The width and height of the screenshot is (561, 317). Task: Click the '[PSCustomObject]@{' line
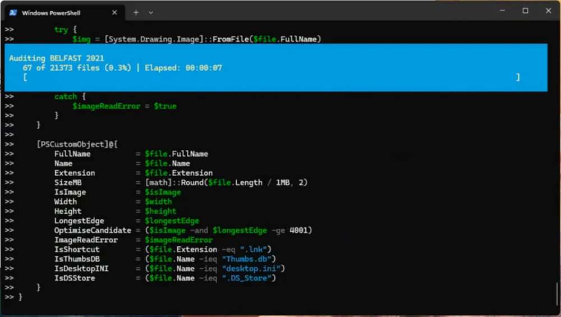[x=77, y=144]
